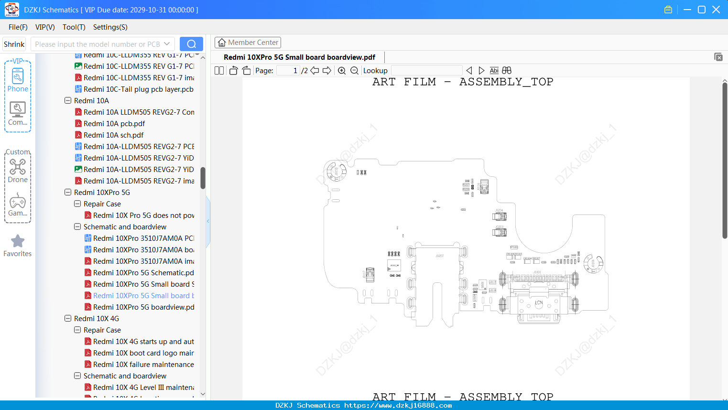728x410 pixels.
Task: Click the Shrink button
Action: (14, 44)
